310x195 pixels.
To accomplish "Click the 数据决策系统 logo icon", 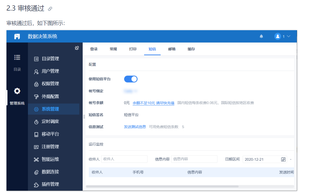I will (x=17, y=36).
